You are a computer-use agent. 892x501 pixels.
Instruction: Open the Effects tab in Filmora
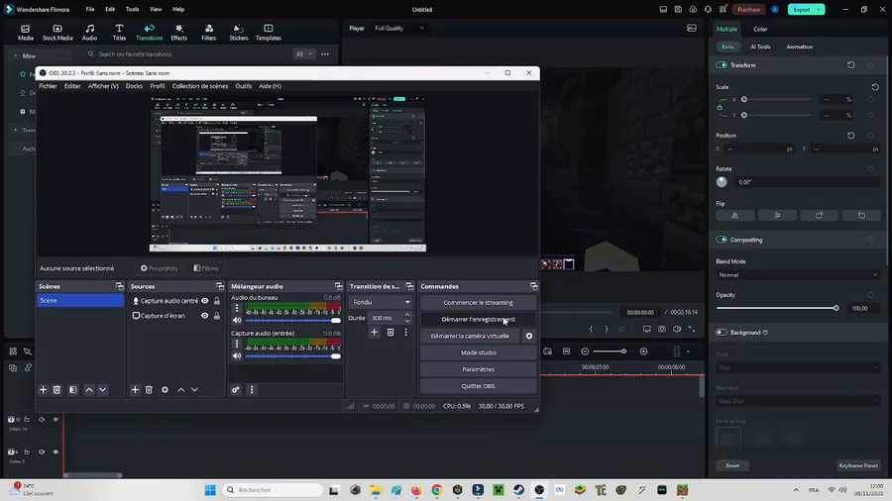point(178,32)
